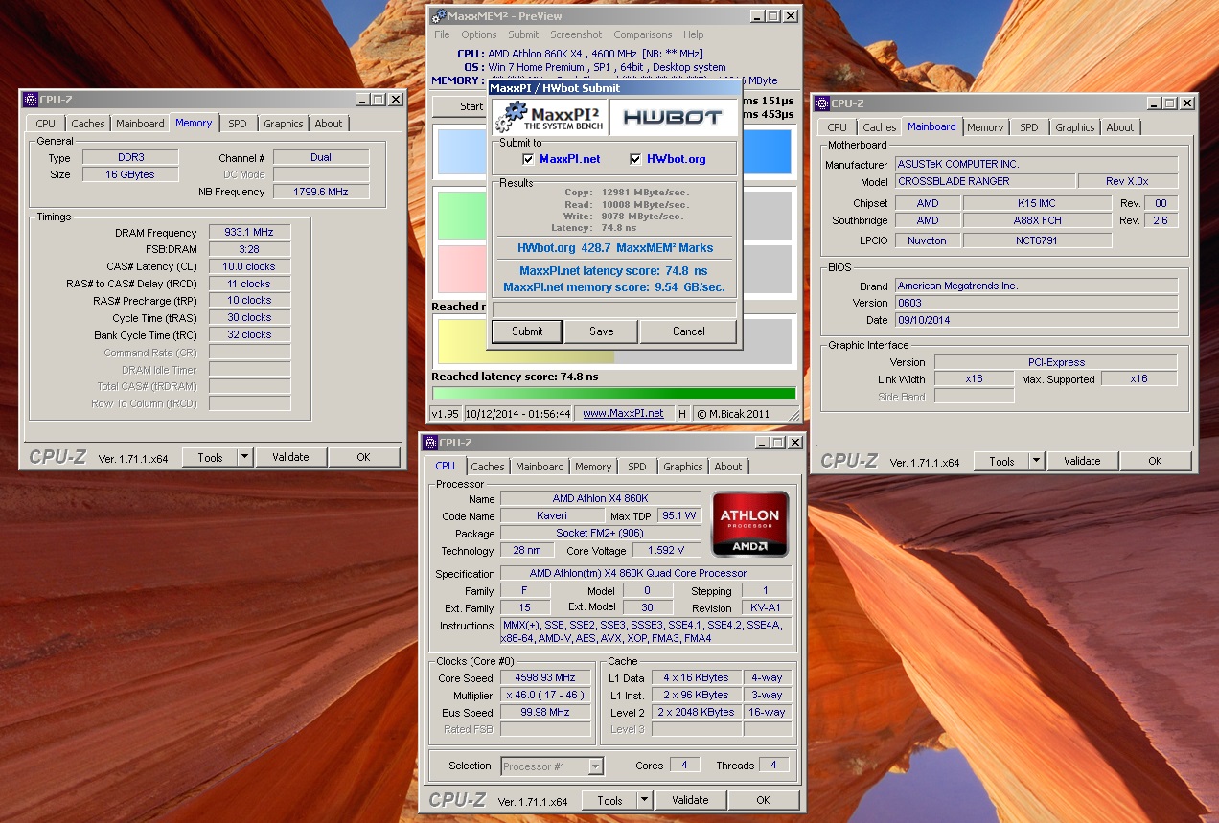
Task: Switch to Caches tab in CPU tab window
Action: 487,467
